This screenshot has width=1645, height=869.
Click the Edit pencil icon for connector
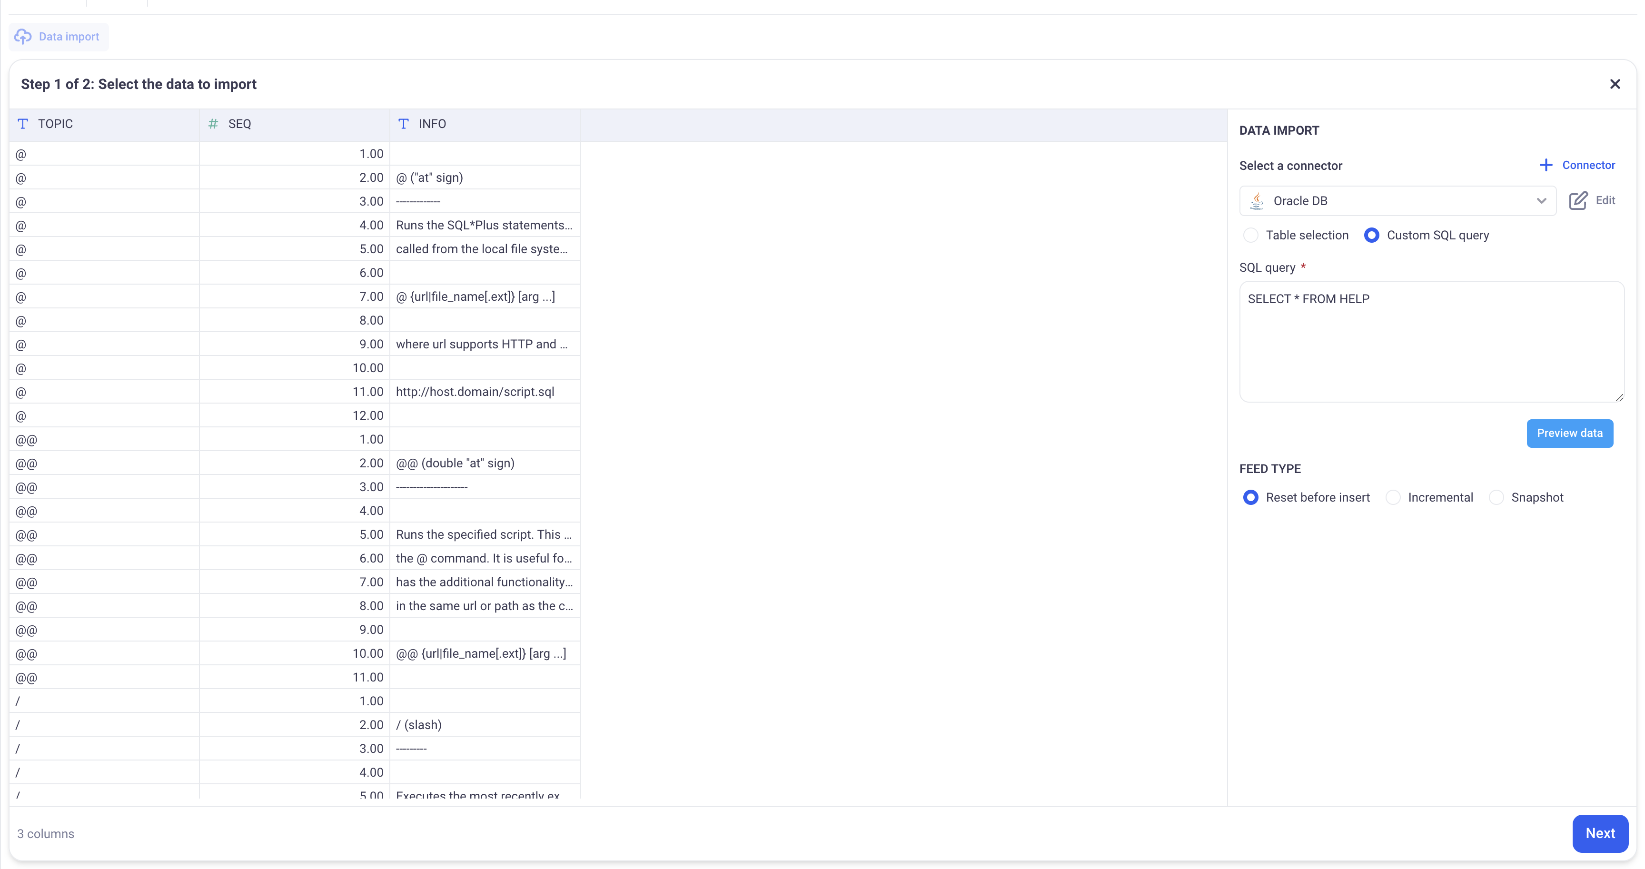click(1578, 200)
